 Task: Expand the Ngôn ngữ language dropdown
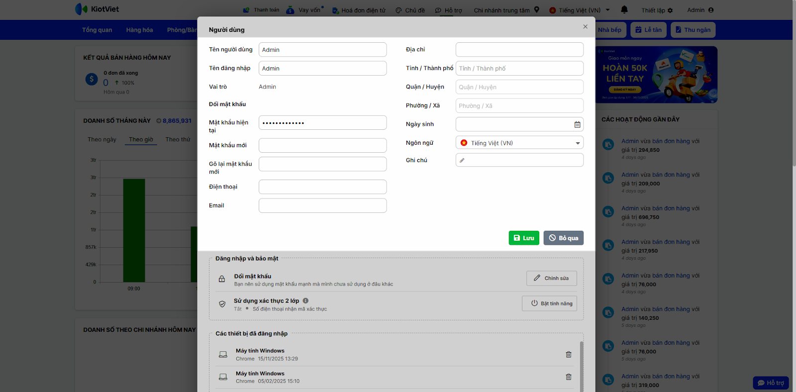point(578,143)
